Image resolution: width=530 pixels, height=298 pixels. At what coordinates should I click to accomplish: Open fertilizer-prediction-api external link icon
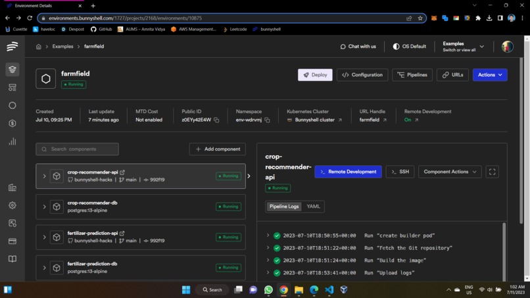(122, 233)
